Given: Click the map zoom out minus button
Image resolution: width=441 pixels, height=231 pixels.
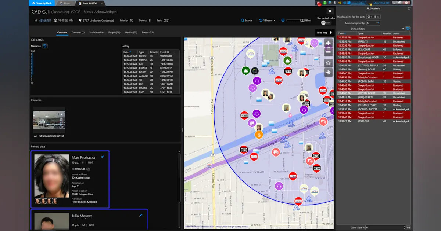Looking at the screenshot, I should click(328, 52).
